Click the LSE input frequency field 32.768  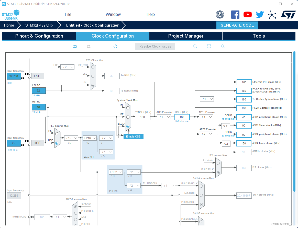tap(14, 76)
